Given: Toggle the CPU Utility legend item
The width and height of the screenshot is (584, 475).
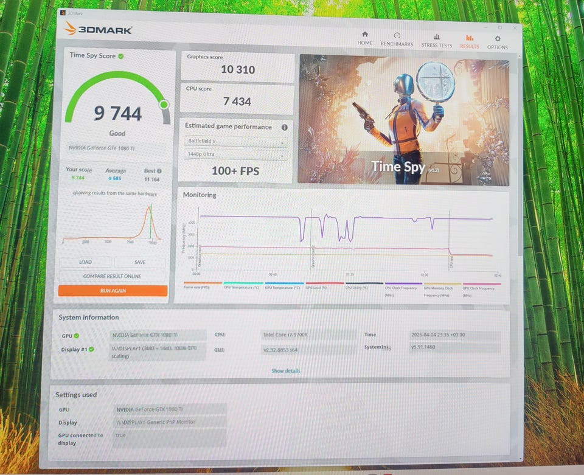Looking at the screenshot, I should click(x=364, y=286).
